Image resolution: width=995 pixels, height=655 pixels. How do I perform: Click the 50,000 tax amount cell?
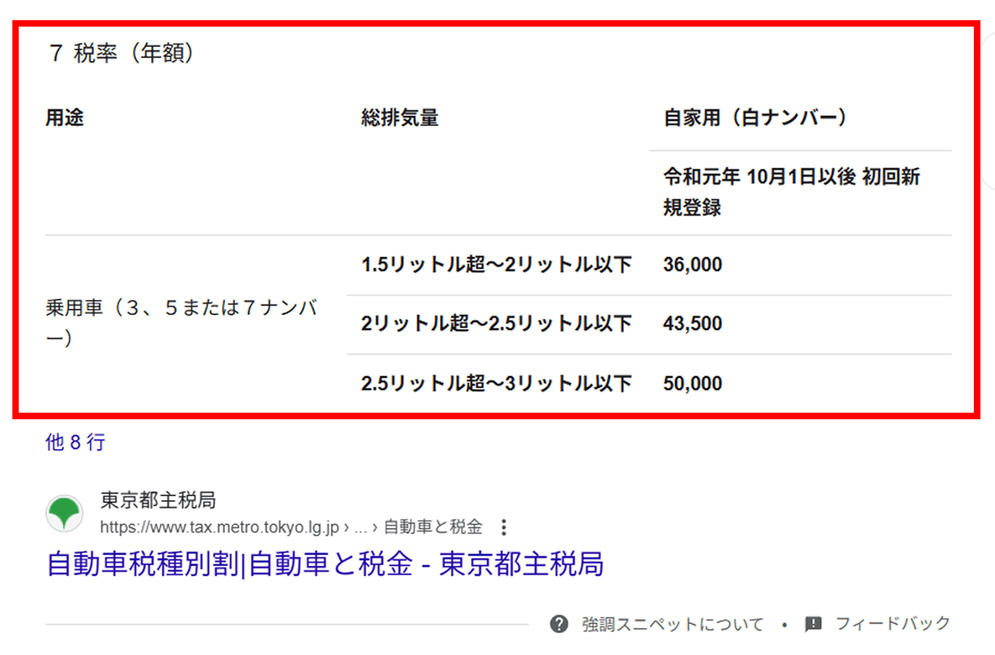pyautogui.click(x=692, y=383)
